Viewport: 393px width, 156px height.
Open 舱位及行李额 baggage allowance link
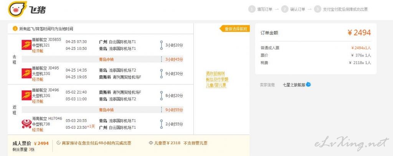pos(217,79)
